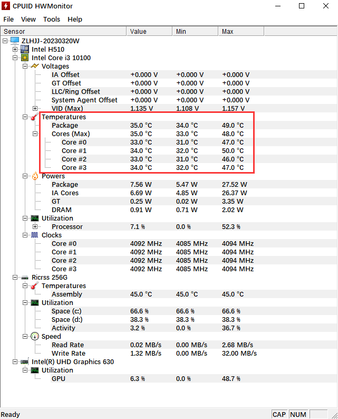
Task: Click the Voltages lightning icon
Action: click(34, 66)
